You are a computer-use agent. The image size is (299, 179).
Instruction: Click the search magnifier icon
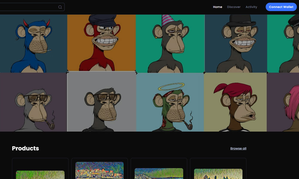click(x=60, y=7)
